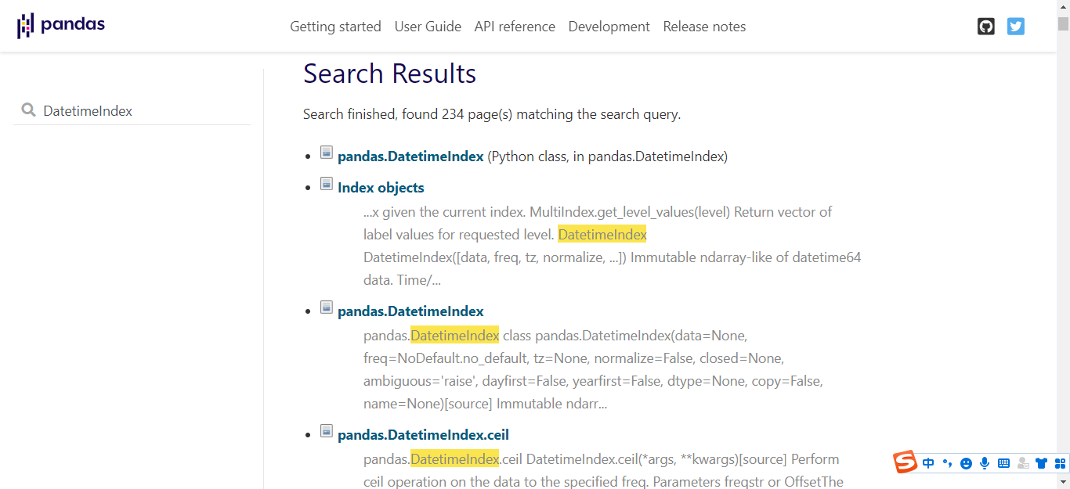1070x489 pixels.
Task: Toggle punctuation mode in Sogou toolbar
Action: [946, 462]
